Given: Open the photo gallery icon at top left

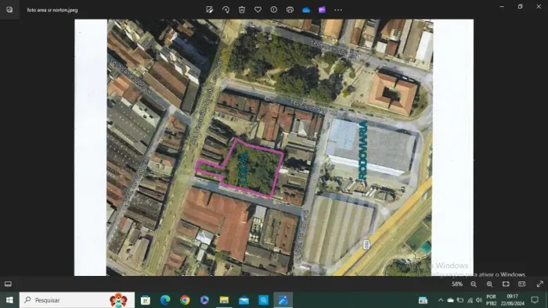Looking at the screenshot, I should (x=9, y=9).
